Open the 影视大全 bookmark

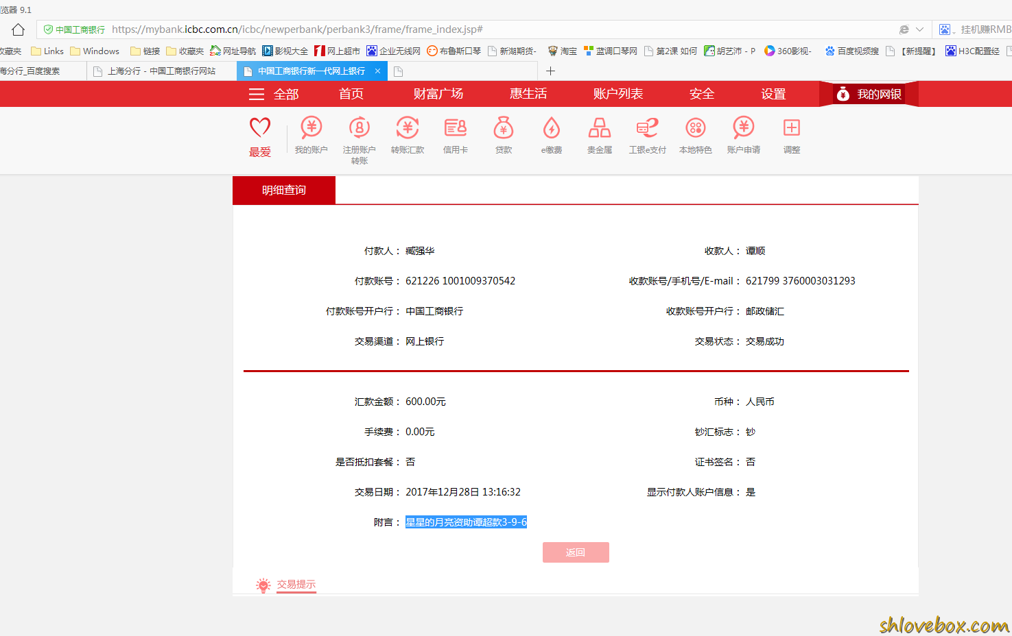285,51
